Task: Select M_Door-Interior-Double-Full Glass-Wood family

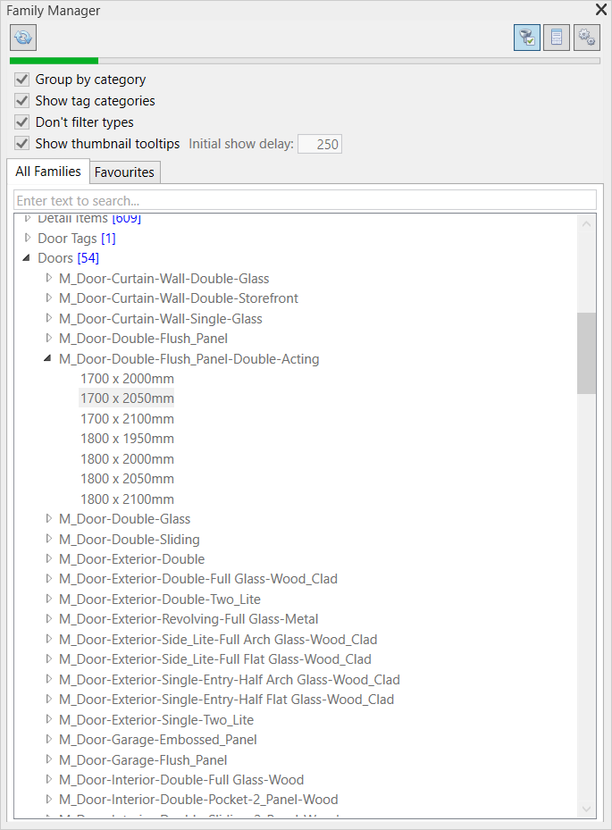Action: click(x=181, y=780)
